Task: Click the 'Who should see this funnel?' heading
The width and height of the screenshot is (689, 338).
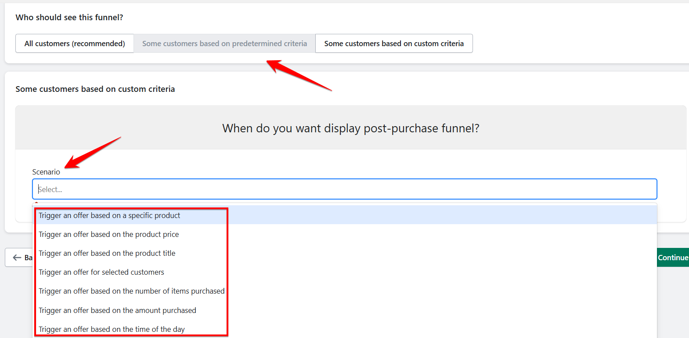Action: click(x=69, y=18)
